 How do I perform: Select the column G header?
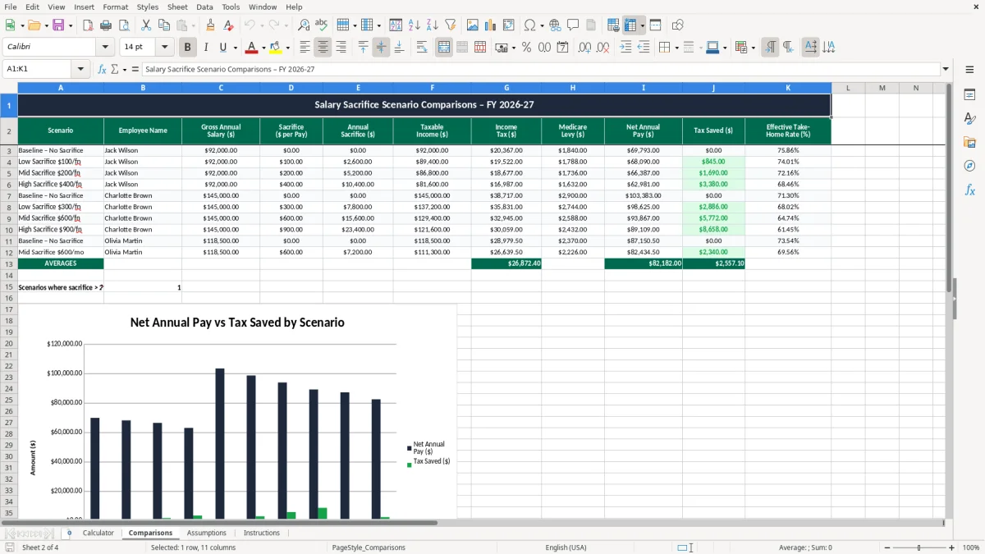(506, 88)
